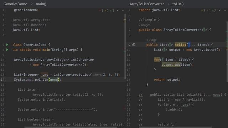Go to previous highlighted problem in GenericsDemo
Viewport: 228px width, 128px height.
click(x=118, y=11)
